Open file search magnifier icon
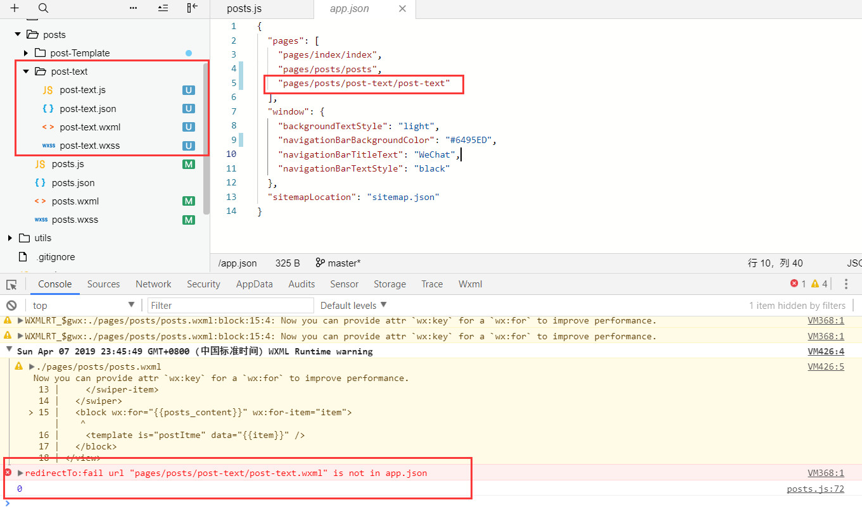Screen dimensions: 862x507 click(x=43, y=8)
